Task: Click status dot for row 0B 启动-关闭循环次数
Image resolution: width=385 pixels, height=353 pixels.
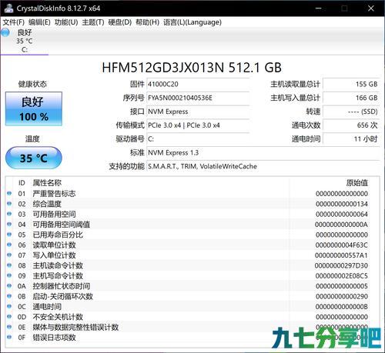Action: coord(9,295)
